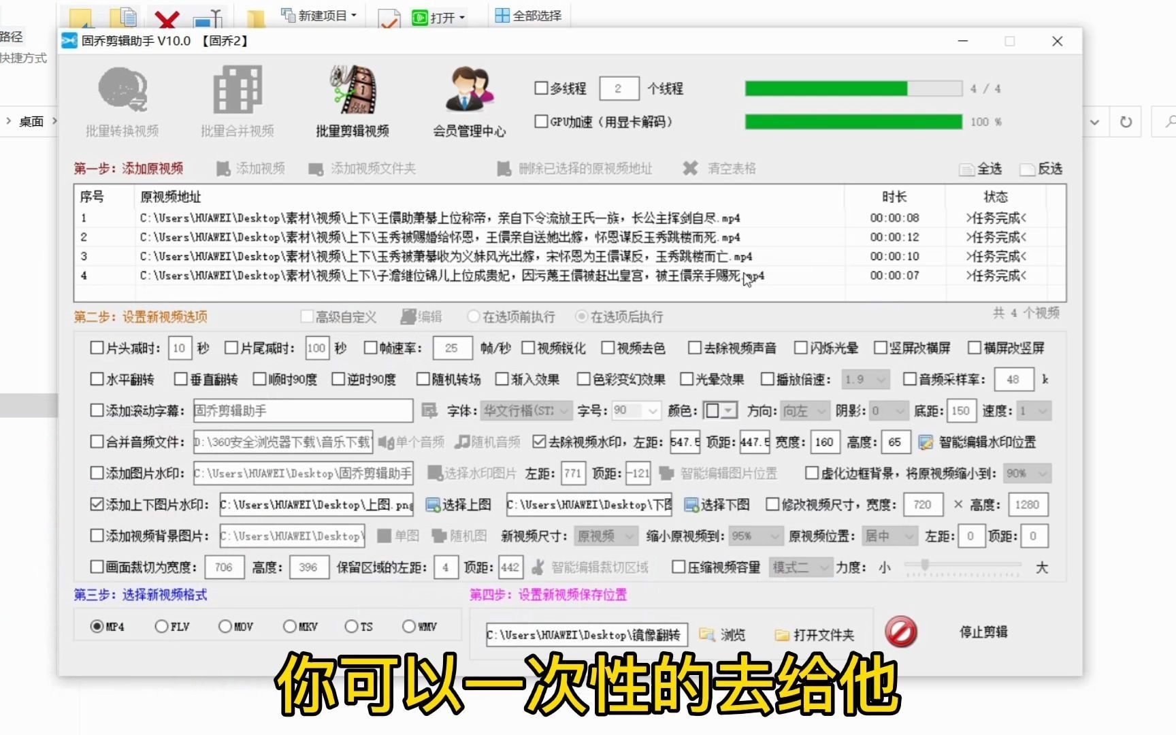Check the 视频锐化 sharpen option

tap(528, 348)
